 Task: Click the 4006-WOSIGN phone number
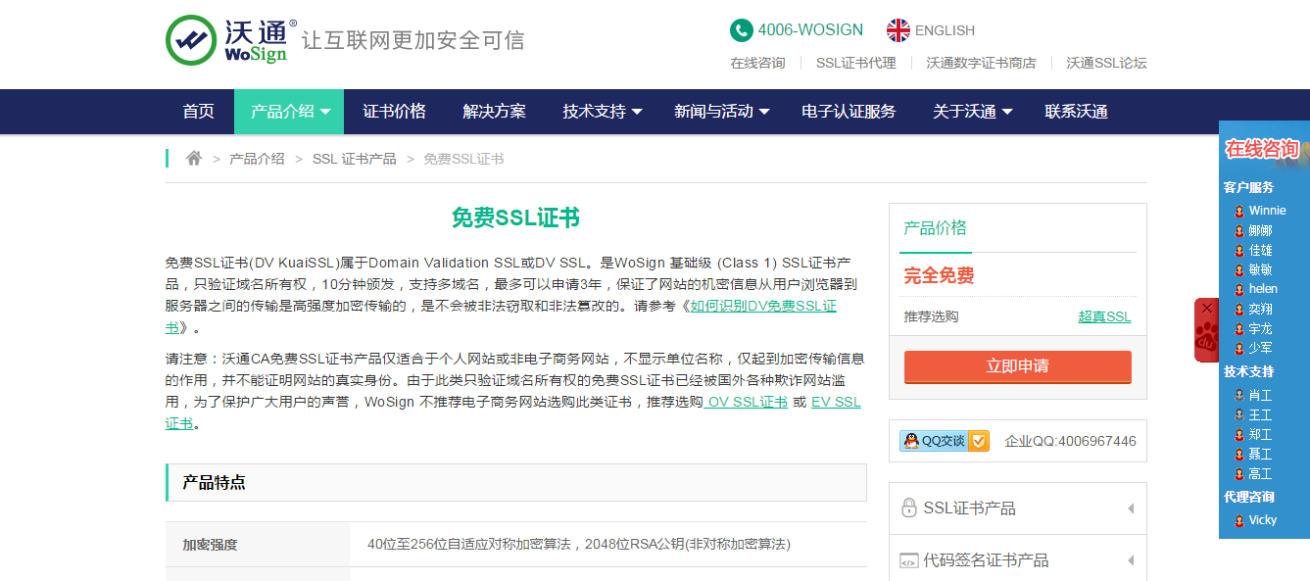click(x=810, y=30)
